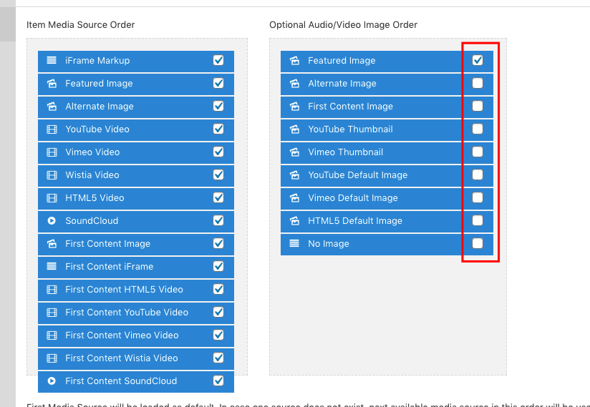590x407 pixels.
Task: Click the No Image lines icon
Action: pos(294,243)
